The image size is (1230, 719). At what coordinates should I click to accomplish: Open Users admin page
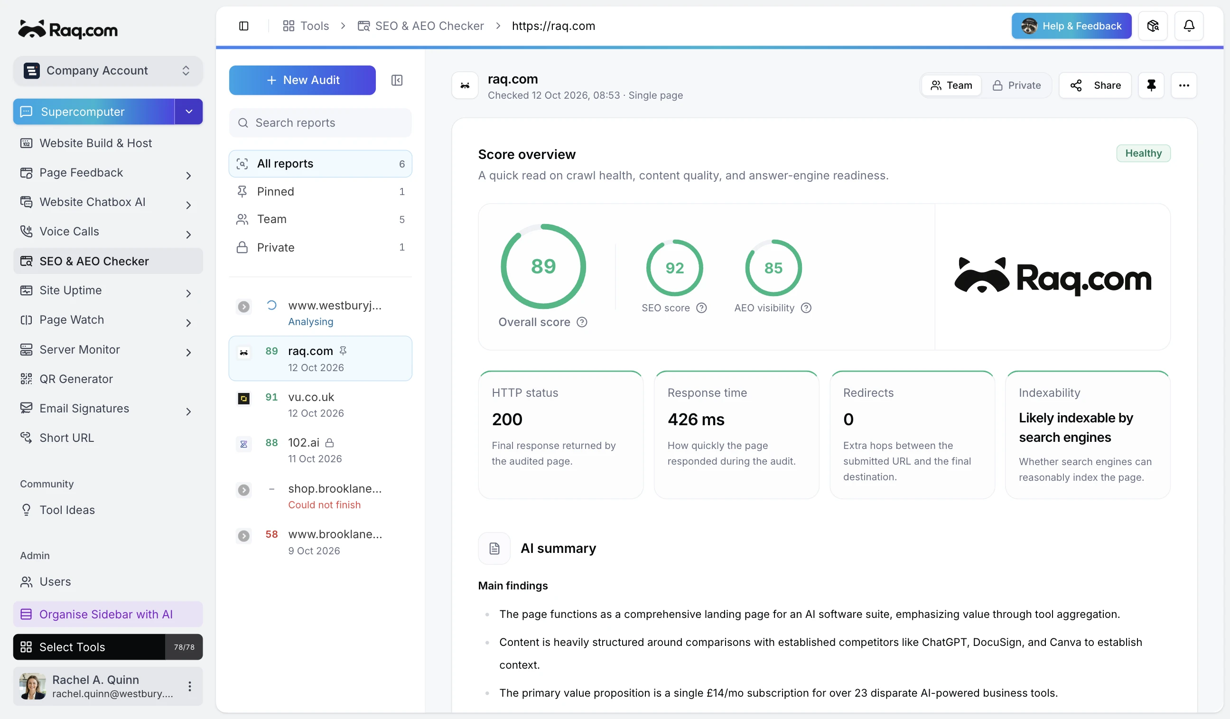(x=108, y=582)
